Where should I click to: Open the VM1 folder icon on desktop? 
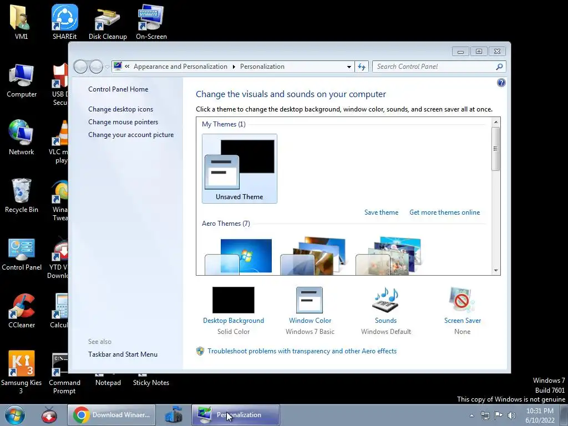21,22
